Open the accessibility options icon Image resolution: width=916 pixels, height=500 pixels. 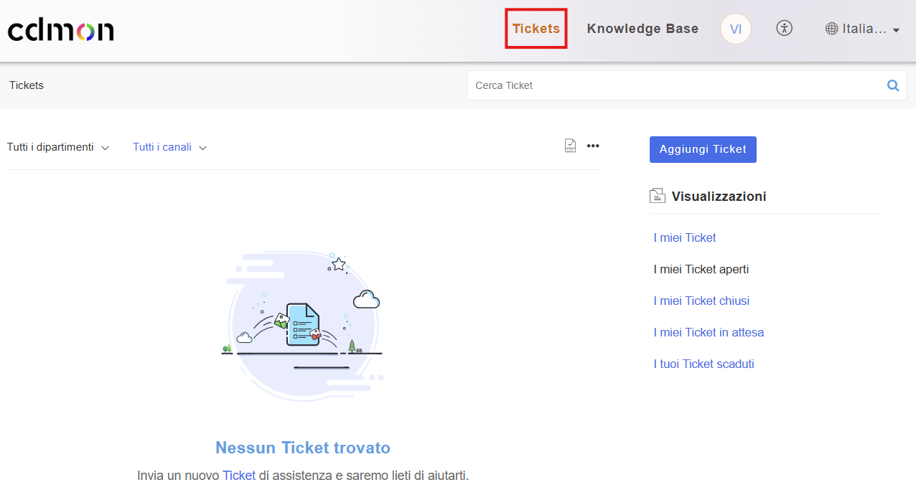point(784,29)
